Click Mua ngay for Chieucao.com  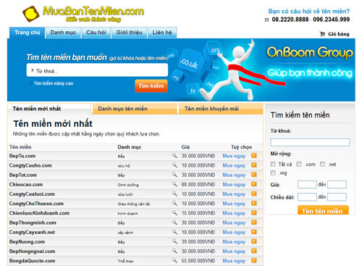234,184
